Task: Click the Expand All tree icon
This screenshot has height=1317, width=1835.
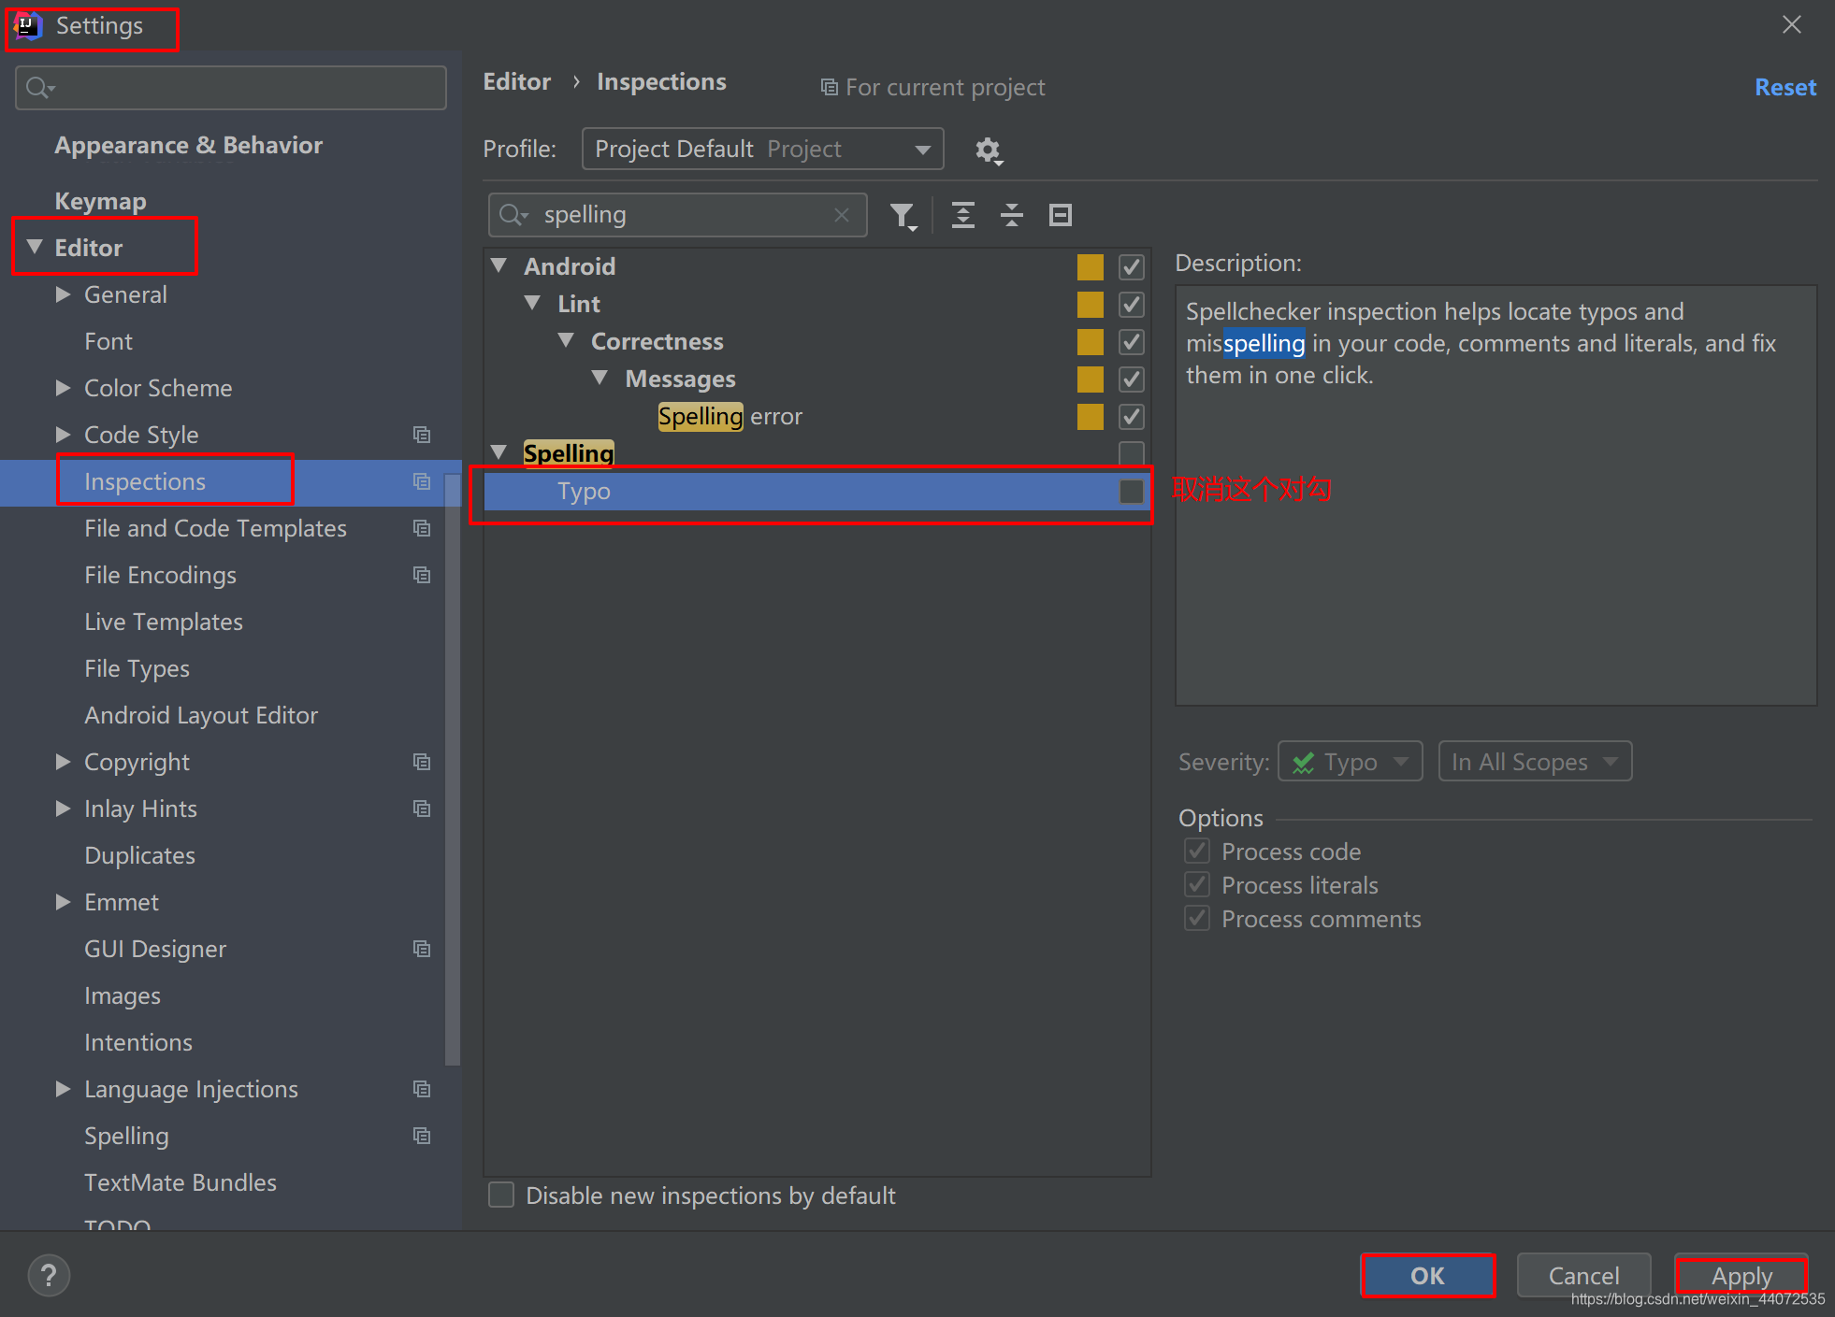Action: pos(962,216)
